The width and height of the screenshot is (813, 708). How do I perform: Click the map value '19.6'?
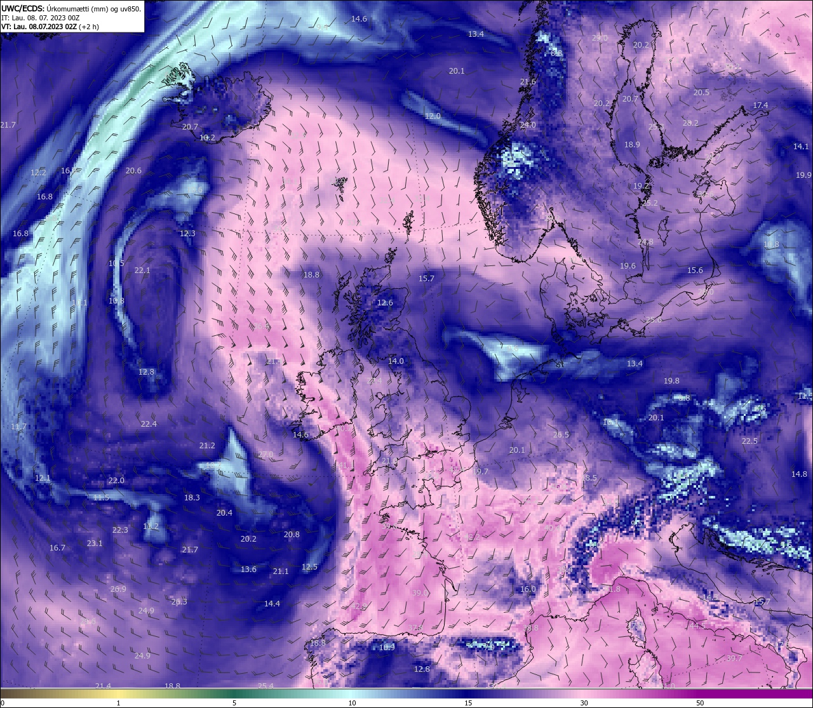tap(628, 266)
